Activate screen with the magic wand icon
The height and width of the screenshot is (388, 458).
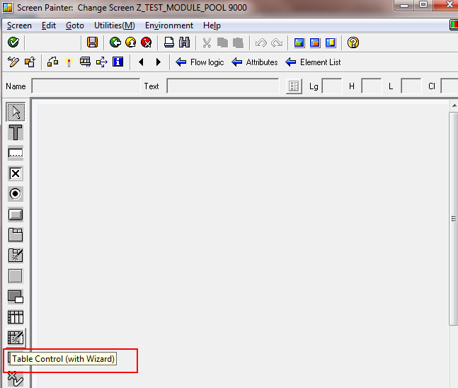pyautogui.click(x=69, y=62)
